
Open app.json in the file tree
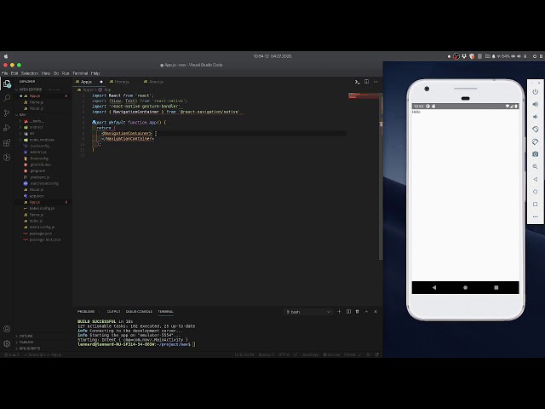coord(37,196)
